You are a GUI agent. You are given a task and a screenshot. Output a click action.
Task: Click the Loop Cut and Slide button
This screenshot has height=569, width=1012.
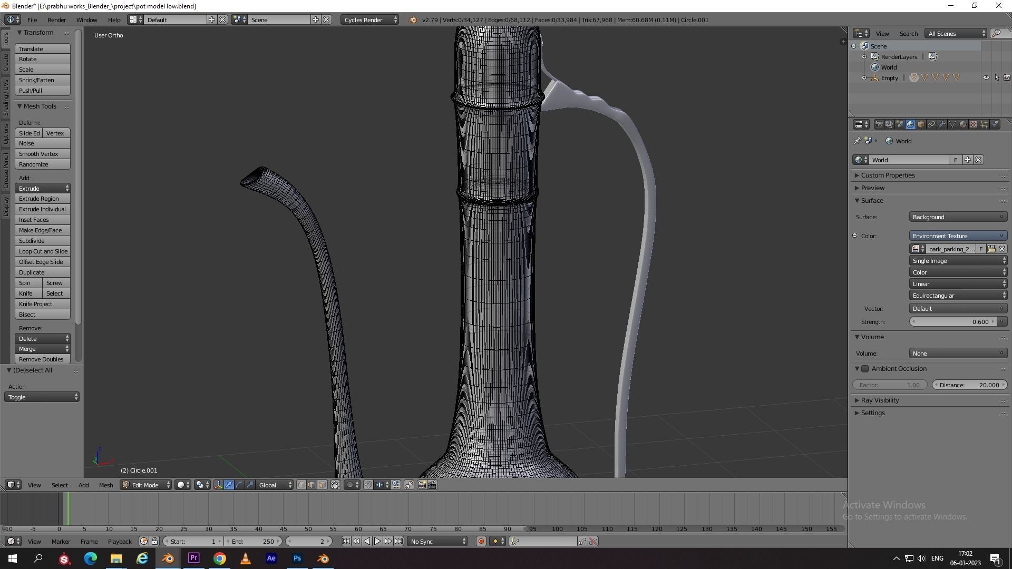[x=43, y=251]
